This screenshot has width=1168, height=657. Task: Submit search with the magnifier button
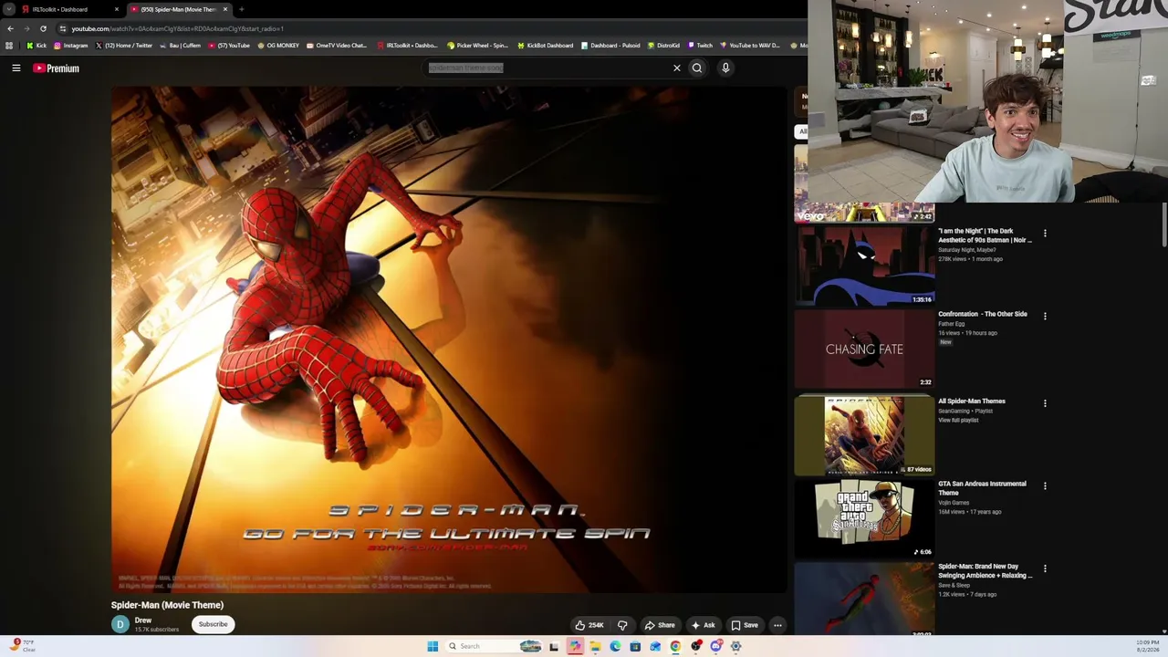coord(697,68)
